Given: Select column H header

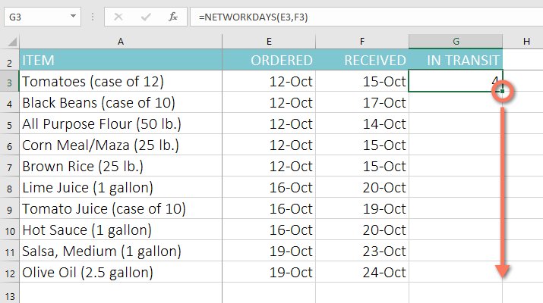Looking at the screenshot, I should pyautogui.click(x=526, y=41).
